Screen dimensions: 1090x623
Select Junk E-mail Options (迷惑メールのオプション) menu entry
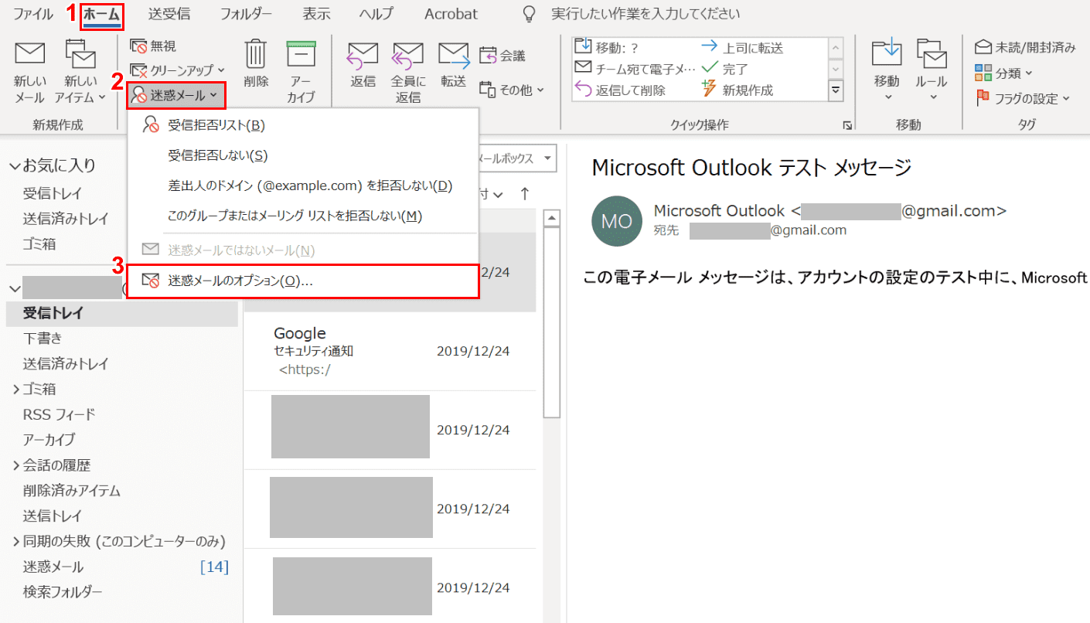[x=240, y=281]
